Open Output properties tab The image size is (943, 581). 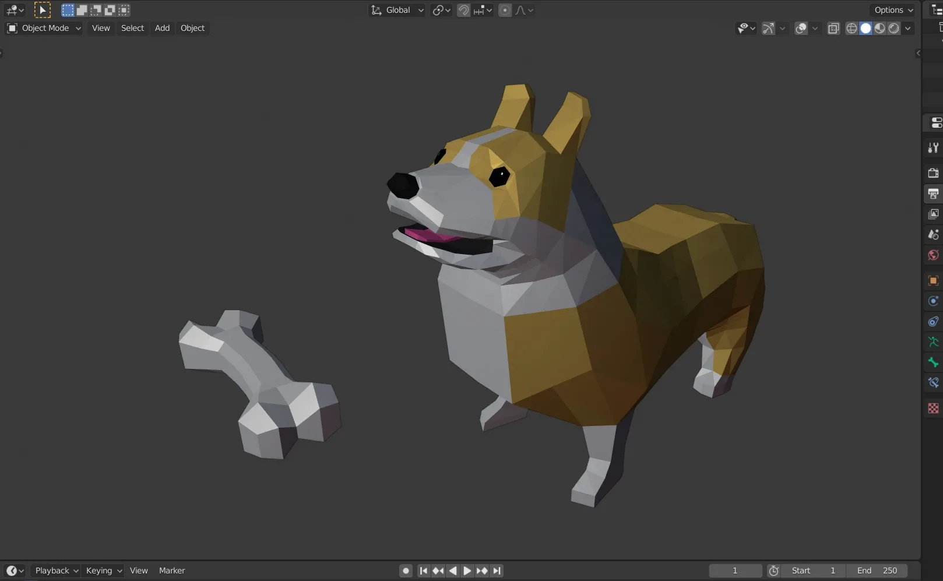point(933,193)
